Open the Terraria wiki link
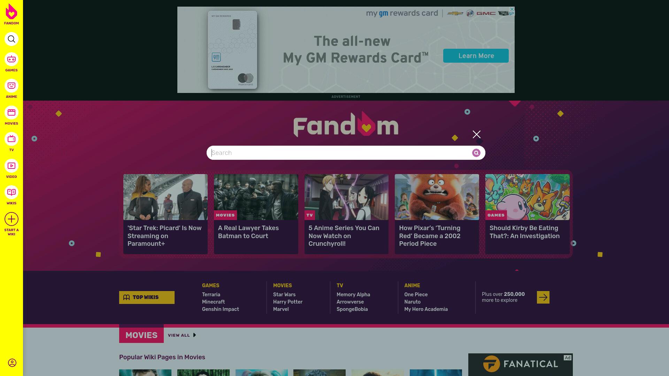The height and width of the screenshot is (376, 669). pos(211,295)
